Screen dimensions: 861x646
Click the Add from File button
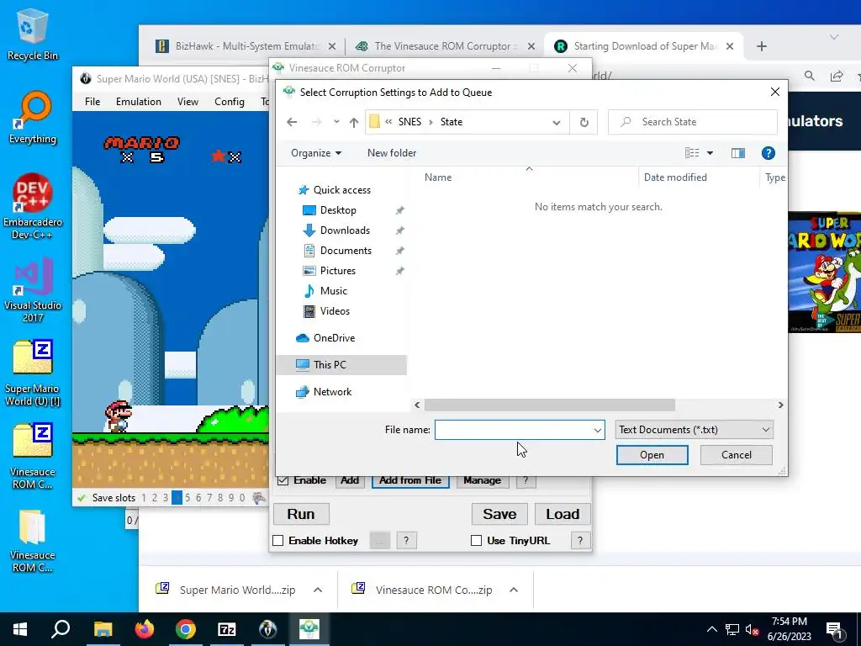coord(410,480)
